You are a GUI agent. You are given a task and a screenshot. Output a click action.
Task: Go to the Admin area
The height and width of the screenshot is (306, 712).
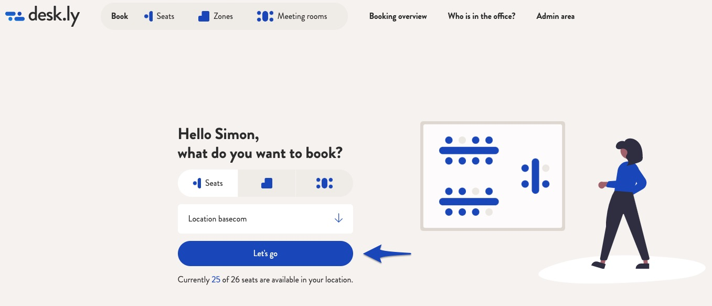[555, 16]
